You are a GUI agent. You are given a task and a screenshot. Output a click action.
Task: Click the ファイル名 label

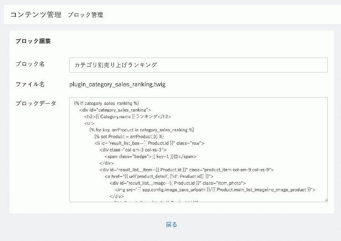coord(30,84)
